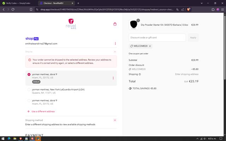Open a new browser tab with plus

(78, 3)
